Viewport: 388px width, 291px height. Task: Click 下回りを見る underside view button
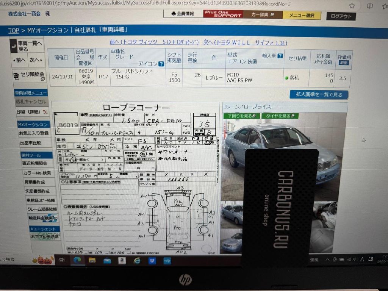[x=242, y=116]
